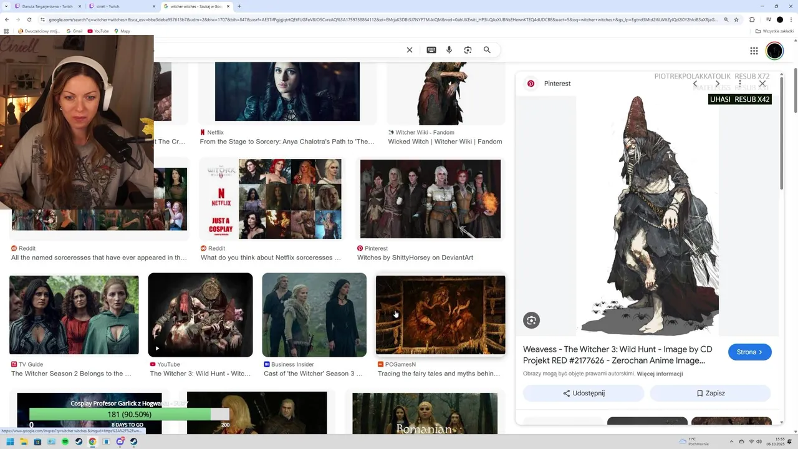Open three-dot menu in image preview panel

tap(740, 84)
